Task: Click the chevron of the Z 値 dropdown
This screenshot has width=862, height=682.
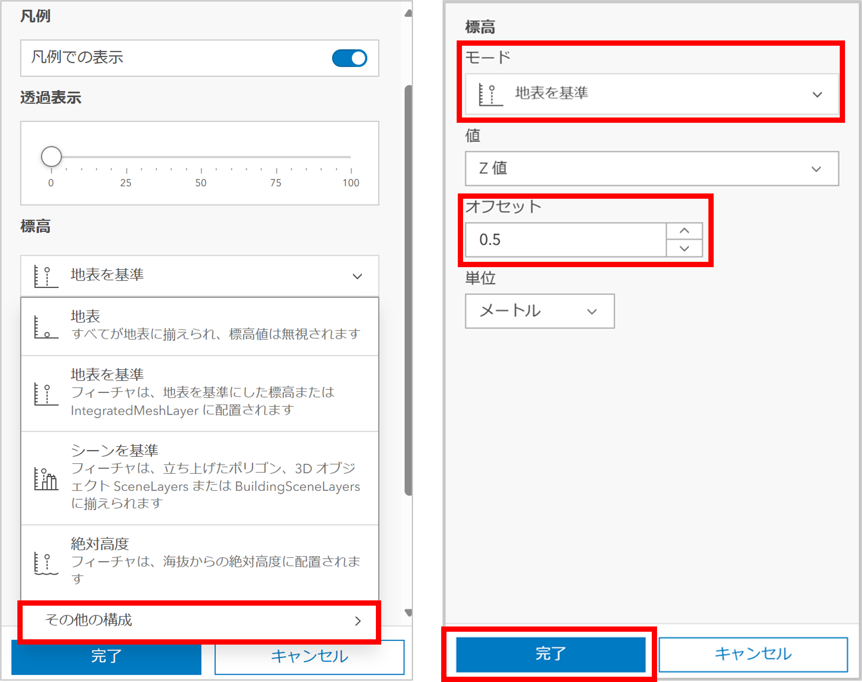Action: (x=816, y=169)
